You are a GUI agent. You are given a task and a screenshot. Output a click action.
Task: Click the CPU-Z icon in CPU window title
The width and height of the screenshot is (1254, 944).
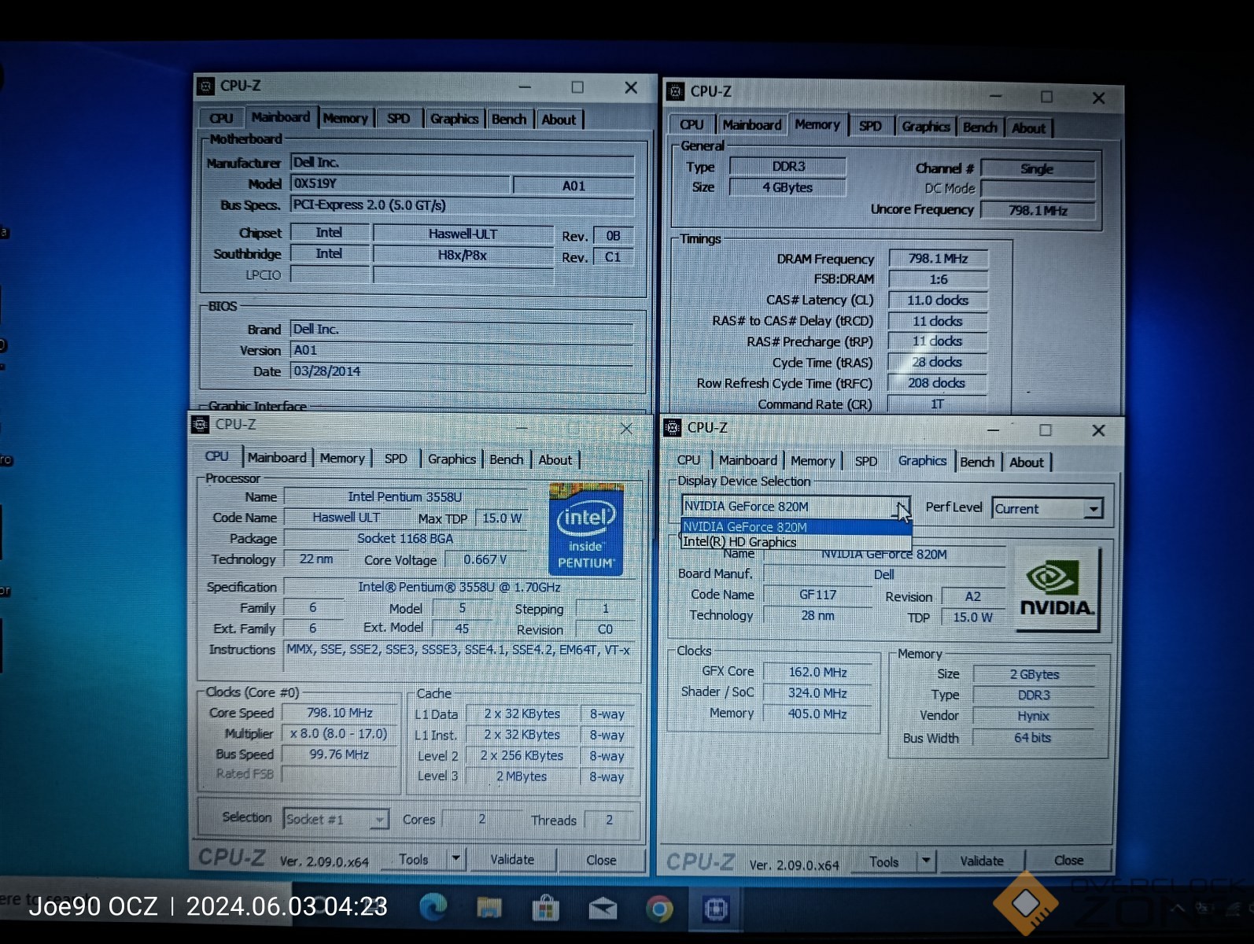click(200, 425)
